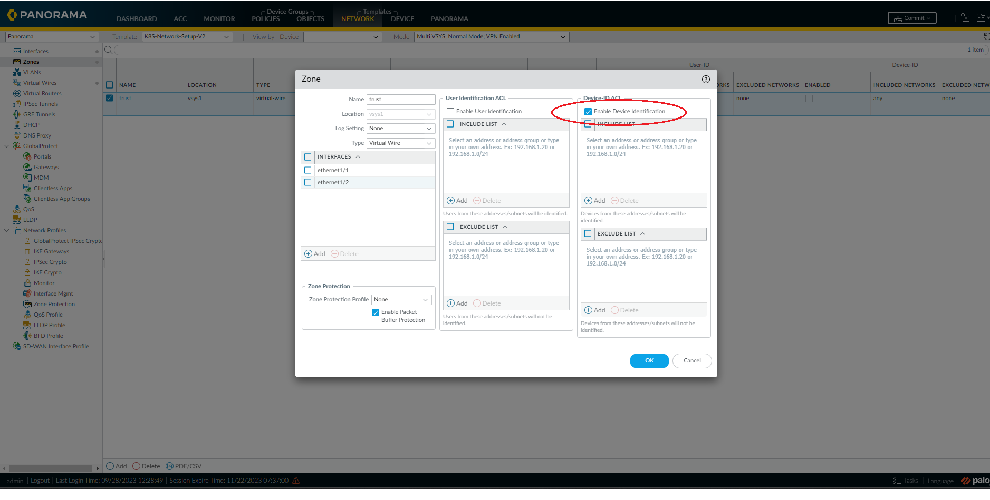Open the VLANs sidebar icon
Image resolution: width=990 pixels, height=500 pixels.
tap(17, 72)
